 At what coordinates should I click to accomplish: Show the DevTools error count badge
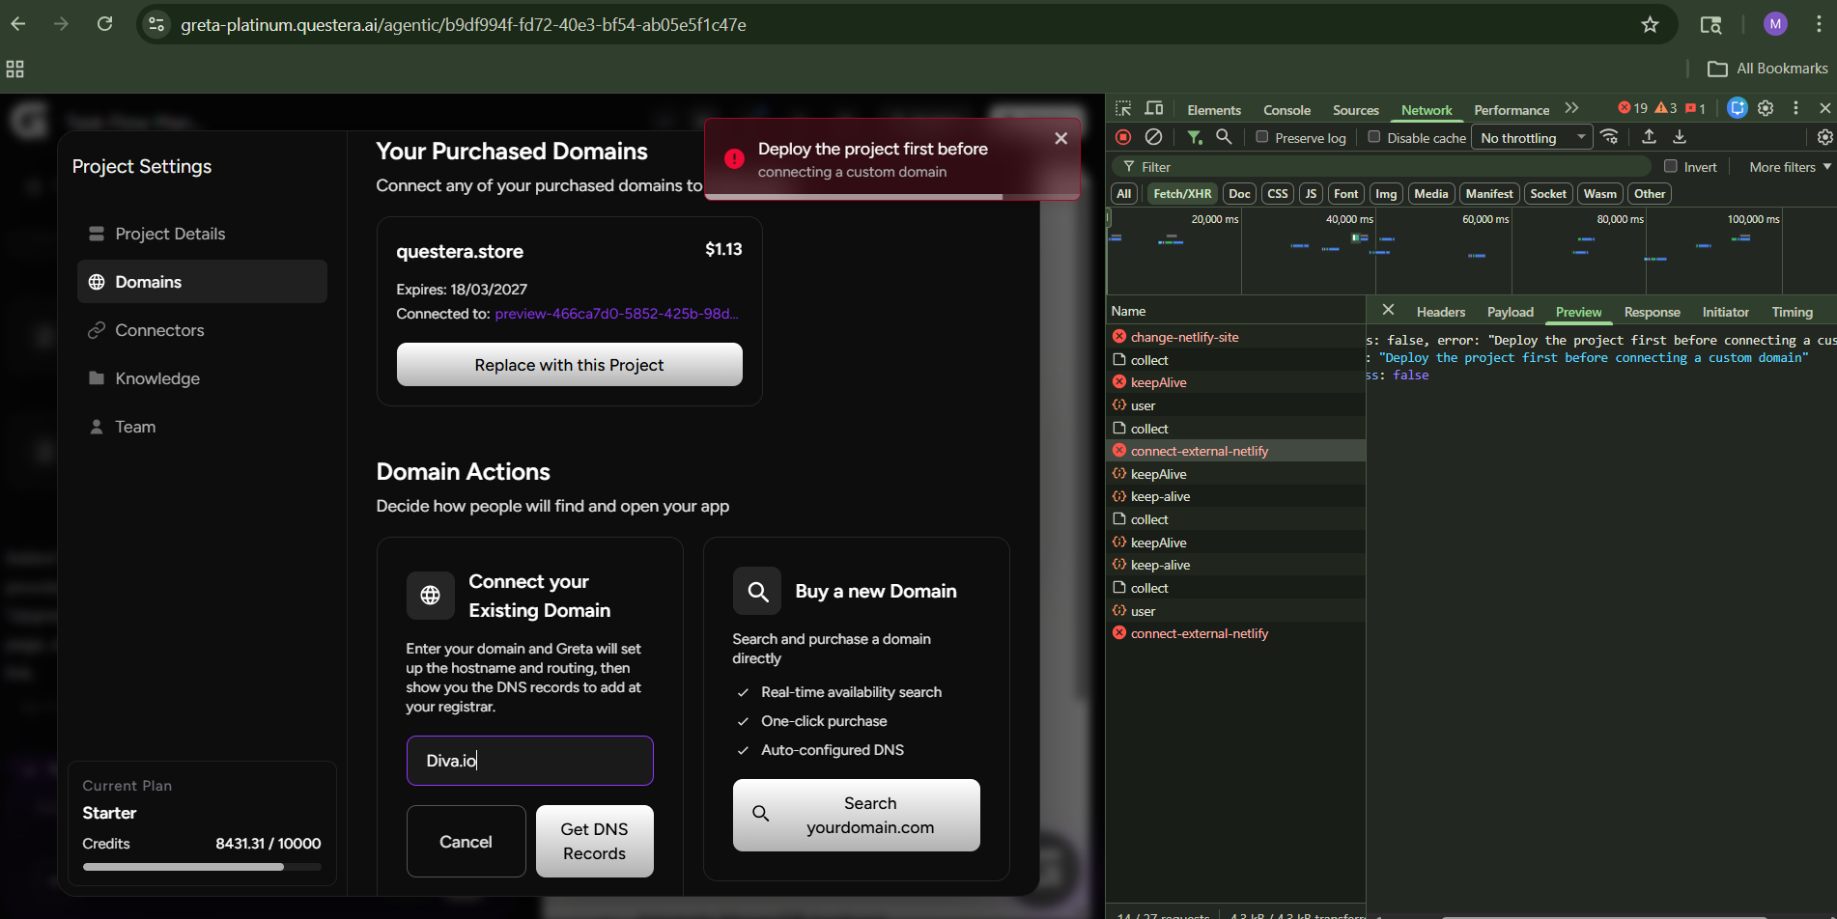pos(1633,108)
